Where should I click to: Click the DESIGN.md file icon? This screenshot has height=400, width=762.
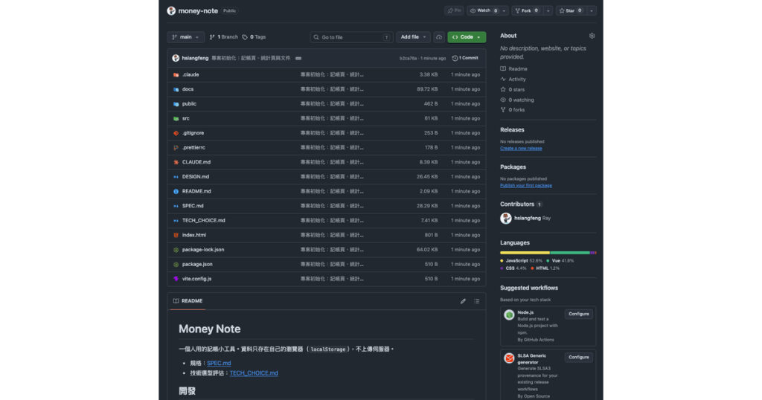point(176,177)
